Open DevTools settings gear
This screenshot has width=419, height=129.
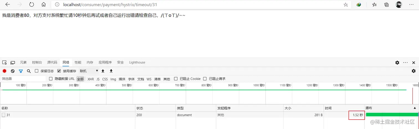(x=397, y=63)
